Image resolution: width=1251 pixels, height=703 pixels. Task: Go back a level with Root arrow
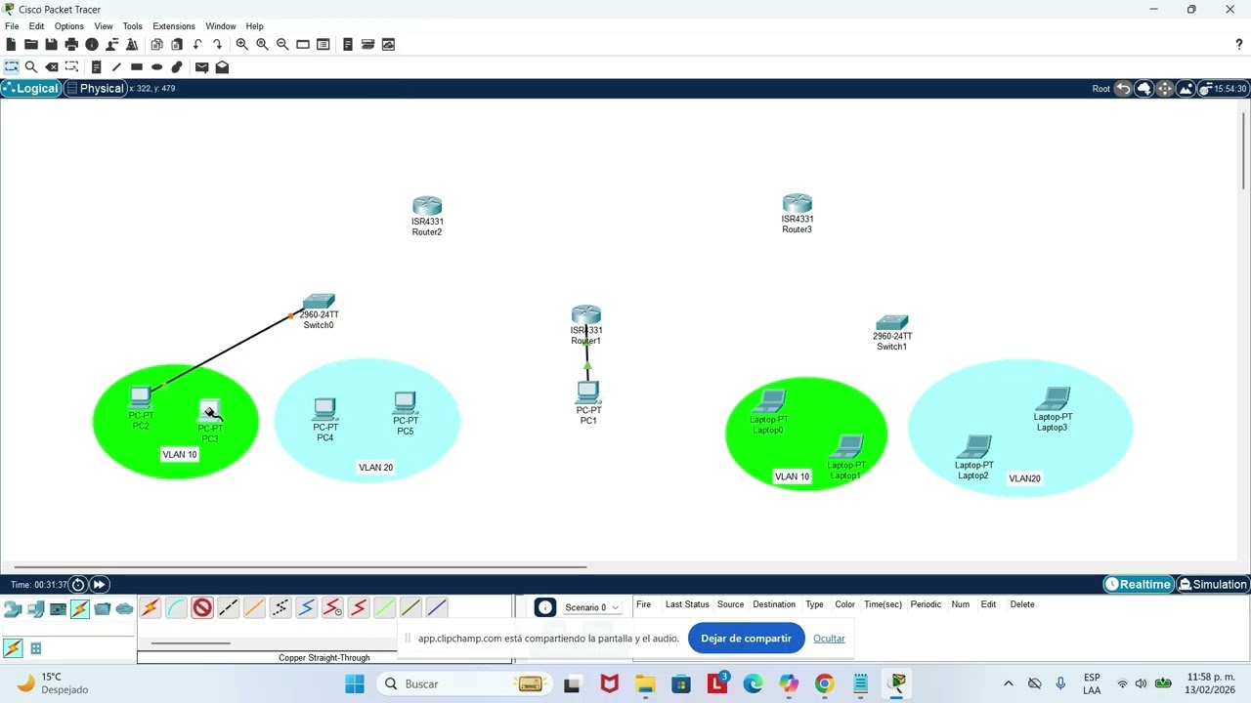point(1123,88)
